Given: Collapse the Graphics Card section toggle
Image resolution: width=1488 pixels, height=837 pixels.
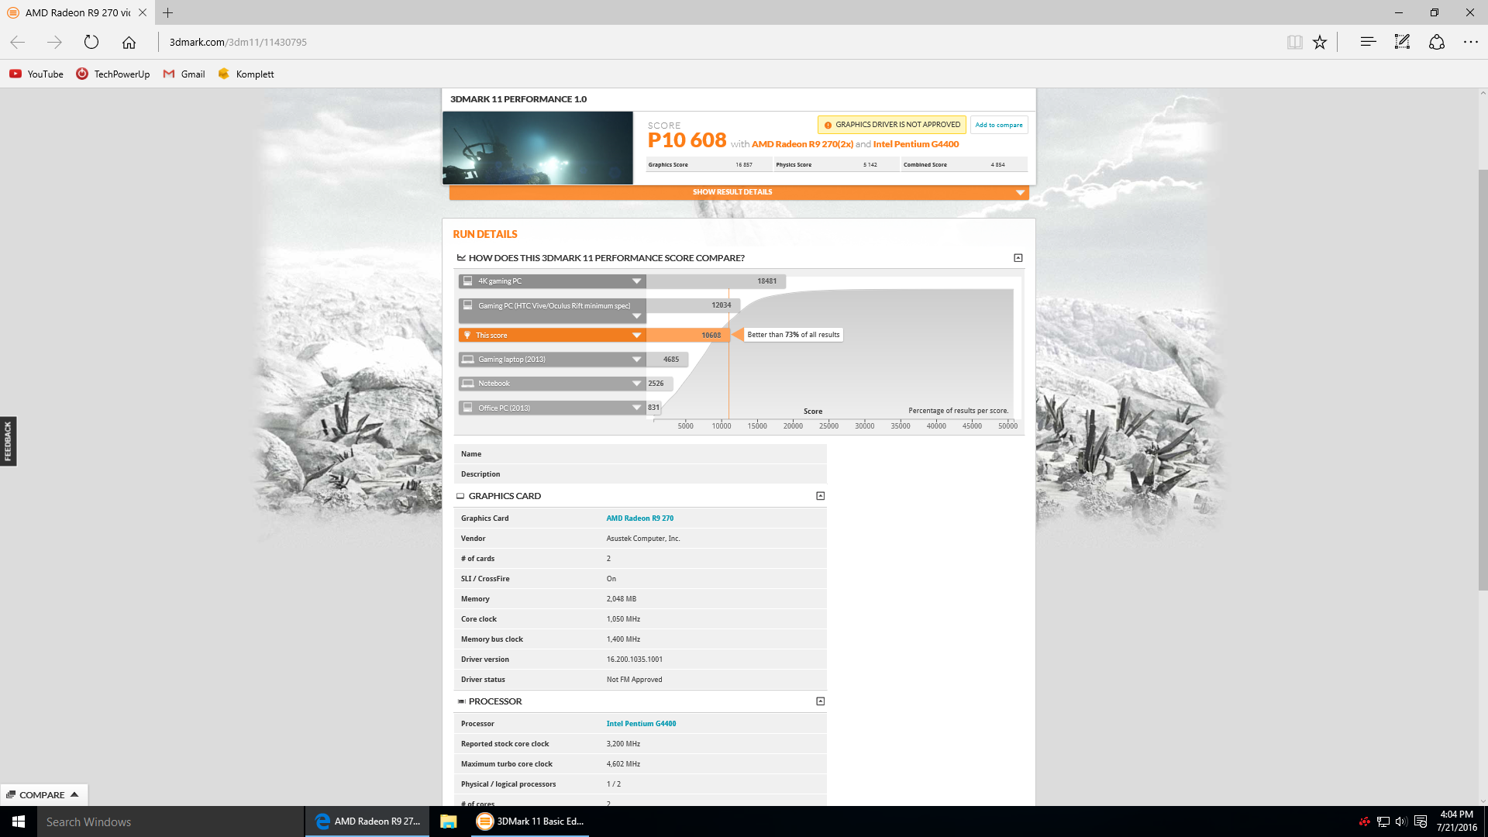Looking at the screenshot, I should [821, 496].
